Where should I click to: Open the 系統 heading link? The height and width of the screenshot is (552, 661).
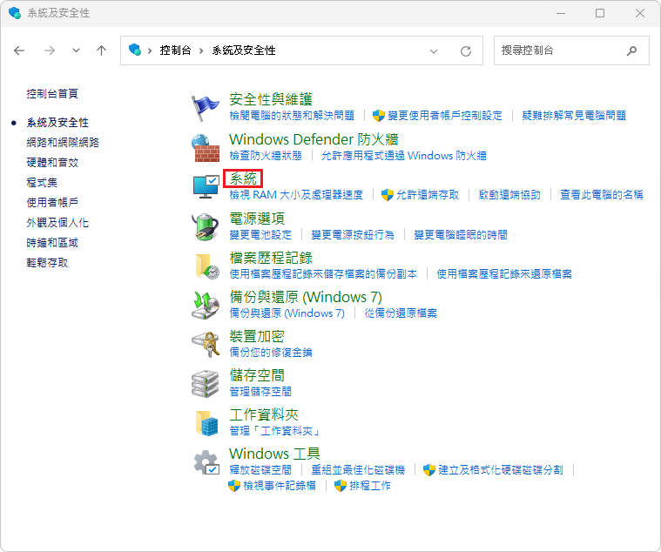pyautogui.click(x=243, y=178)
